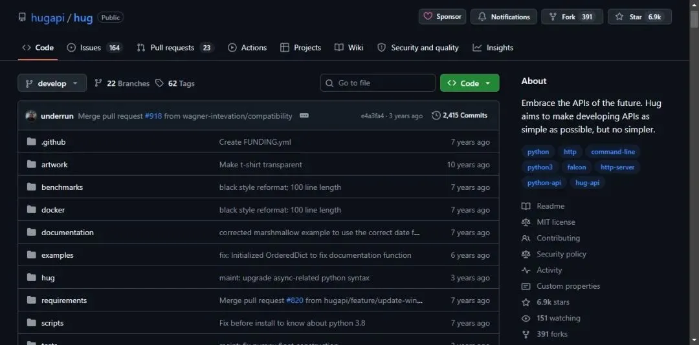Open underrun's profile link

click(57, 116)
